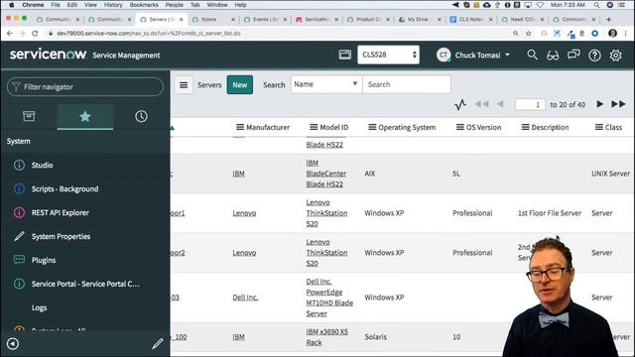635x357 pixels.
Task: Open the Bookmarks menu in menu bar
Action: [x=144, y=5]
